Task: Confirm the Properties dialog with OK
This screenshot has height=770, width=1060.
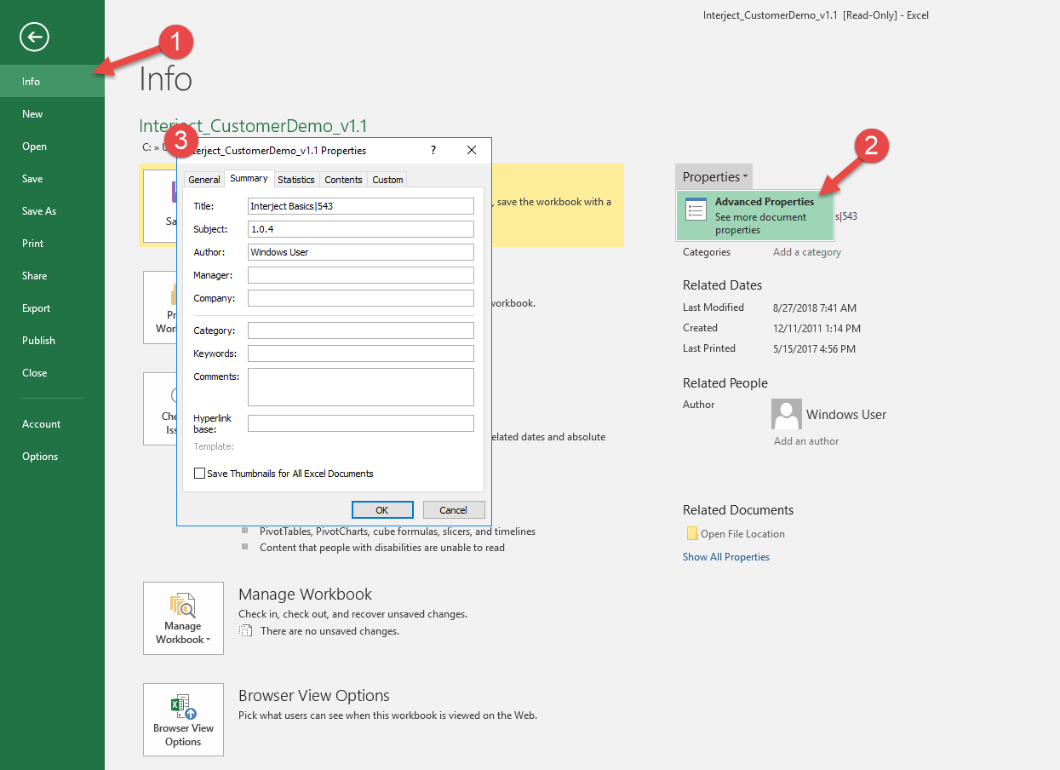Action: (x=382, y=510)
